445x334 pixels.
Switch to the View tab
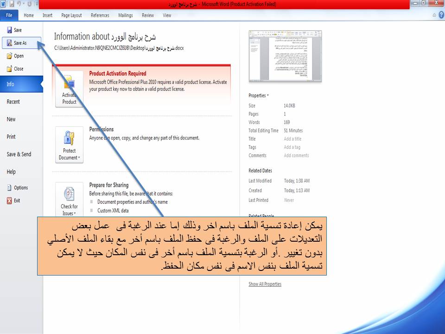pyautogui.click(x=167, y=15)
